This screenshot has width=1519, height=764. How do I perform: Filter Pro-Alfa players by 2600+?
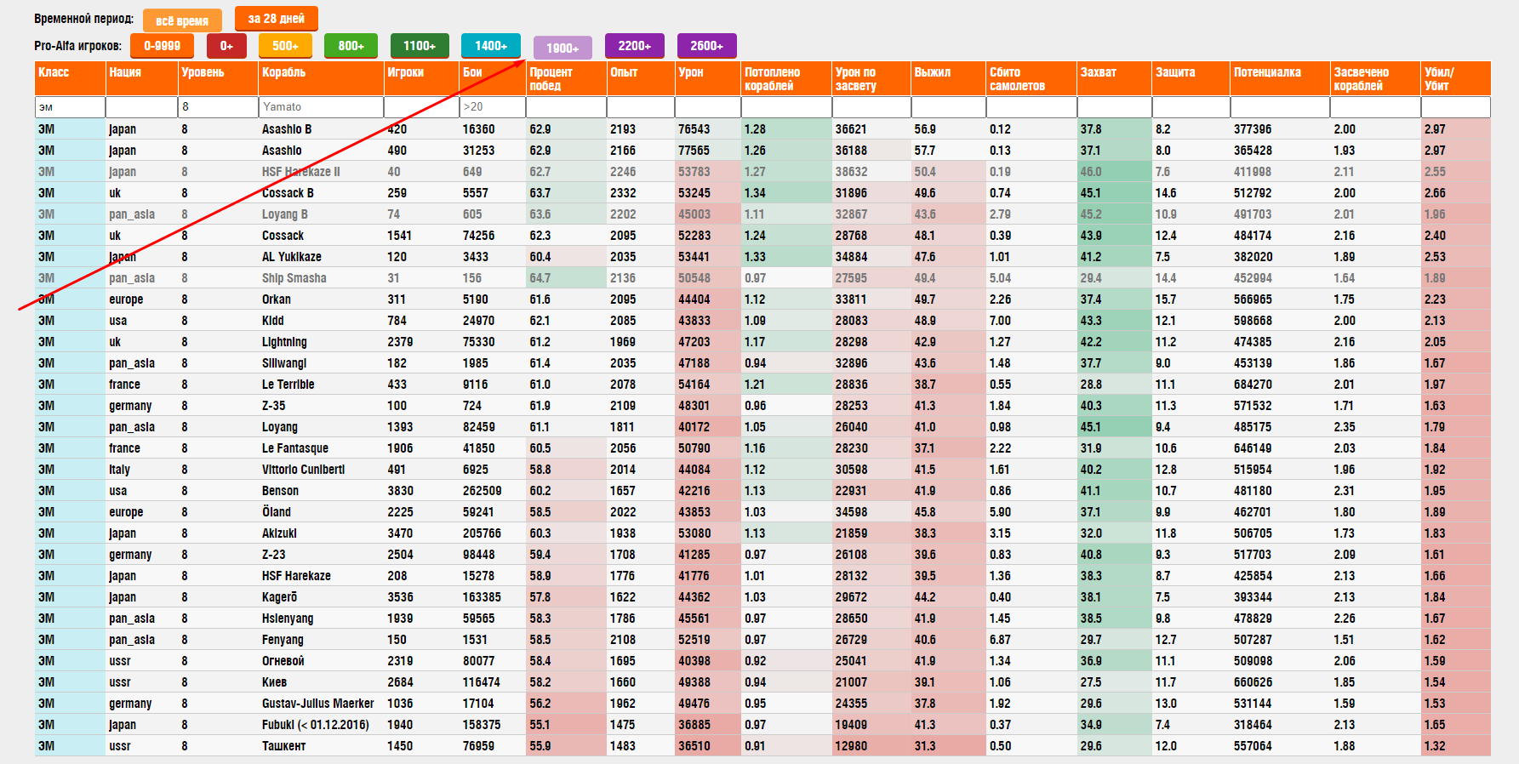[707, 46]
